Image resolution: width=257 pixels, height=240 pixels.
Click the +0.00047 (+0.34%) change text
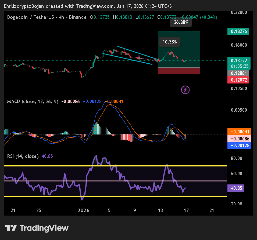tap(198, 17)
